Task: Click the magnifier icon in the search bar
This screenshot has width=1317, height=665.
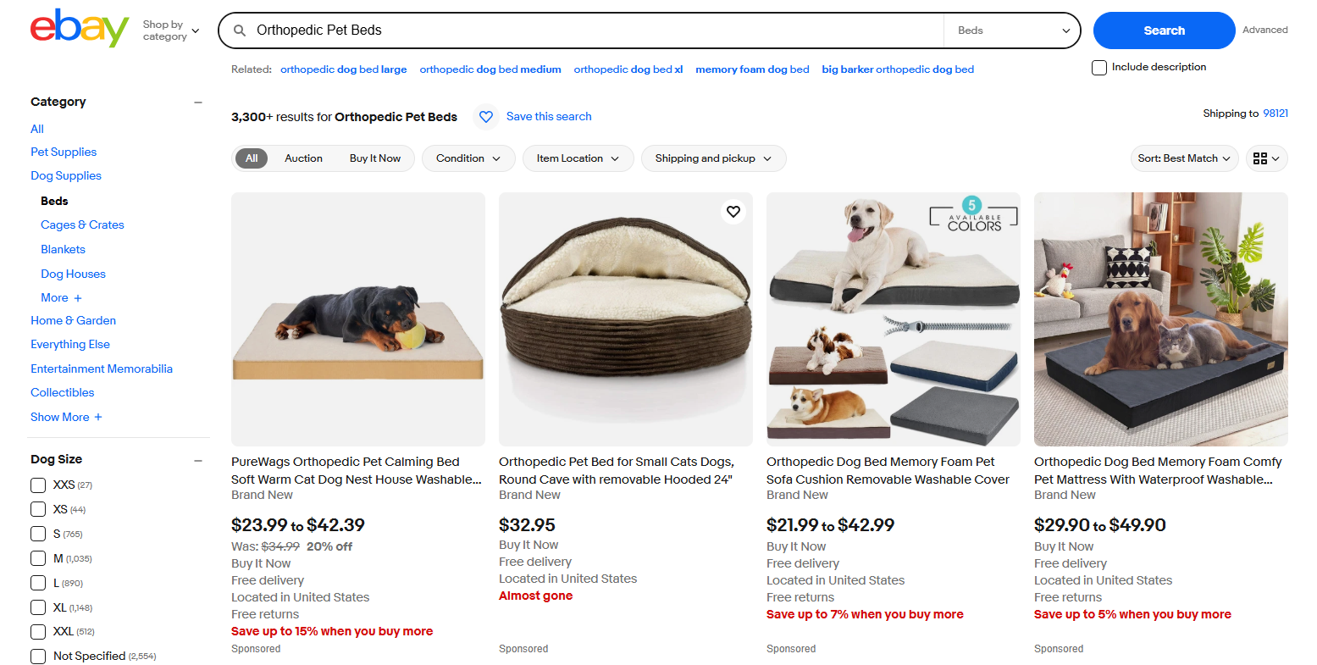Action: click(x=241, y=30)
